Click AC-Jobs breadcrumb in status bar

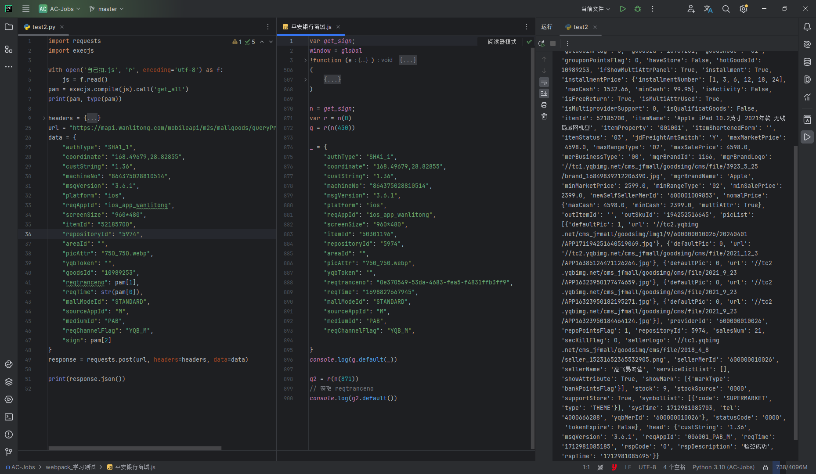point(20,467)
